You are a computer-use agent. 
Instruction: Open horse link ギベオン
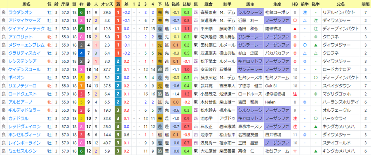(16, 77)
